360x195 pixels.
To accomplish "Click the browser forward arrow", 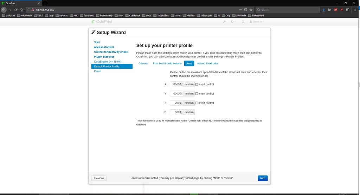I will [10, 10].
